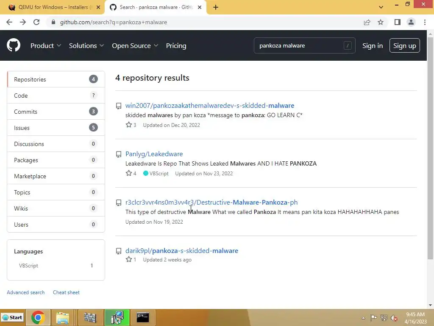
Task: Expand the Product menu
Action: click(x=46, y=45)
